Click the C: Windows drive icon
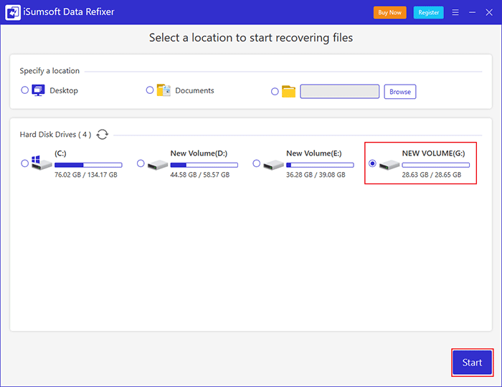 [x=42, y=163]
